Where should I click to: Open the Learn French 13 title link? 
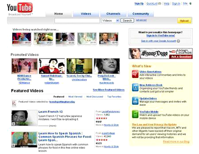[x=50, y=112]
